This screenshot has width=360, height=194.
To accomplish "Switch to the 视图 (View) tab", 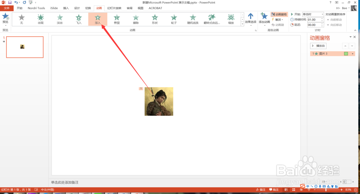I will pyautogui.click(x=140, y=8).
